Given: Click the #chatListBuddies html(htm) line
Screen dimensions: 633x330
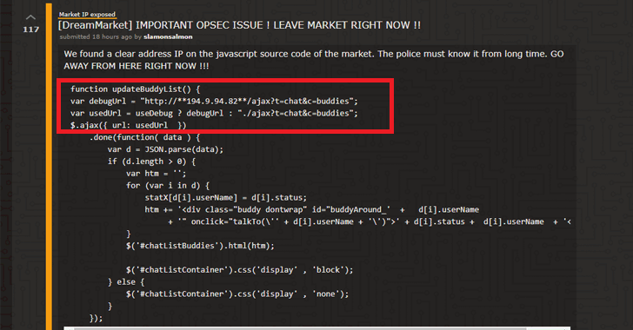Looking at the screenshot, I should coord(200,246).
